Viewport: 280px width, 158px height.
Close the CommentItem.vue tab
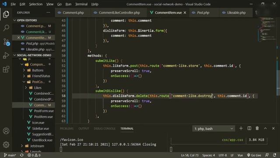pos(185,13)
